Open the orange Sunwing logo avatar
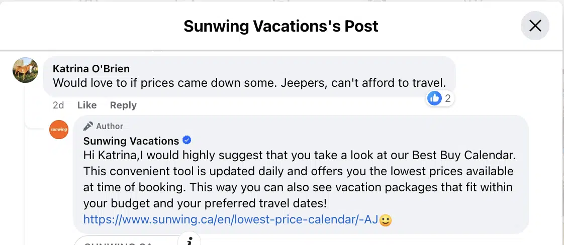The height and width of the screenshot is (245, 564). (x=59, y=130)
